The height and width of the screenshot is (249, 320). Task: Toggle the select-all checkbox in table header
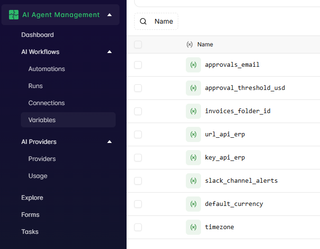tap(138, 44)
